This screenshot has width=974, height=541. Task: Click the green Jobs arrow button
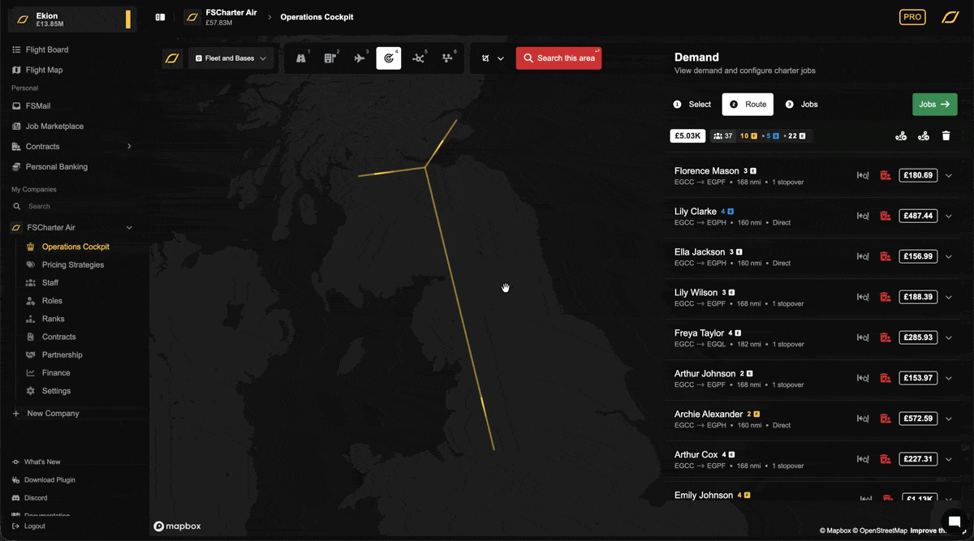click(934, 105)
